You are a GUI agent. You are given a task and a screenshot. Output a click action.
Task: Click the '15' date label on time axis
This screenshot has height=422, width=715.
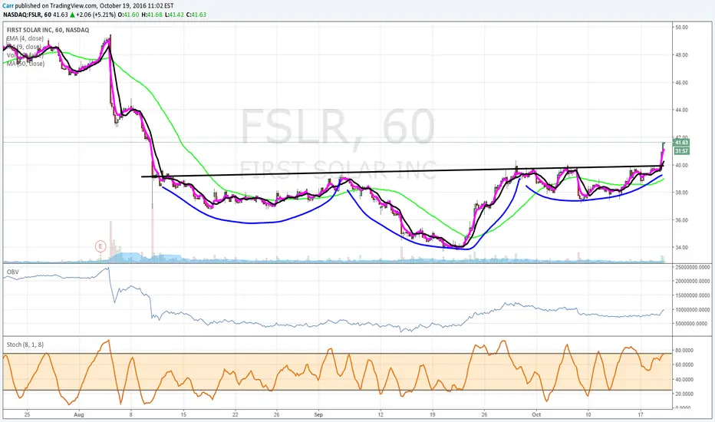(183, 414)
